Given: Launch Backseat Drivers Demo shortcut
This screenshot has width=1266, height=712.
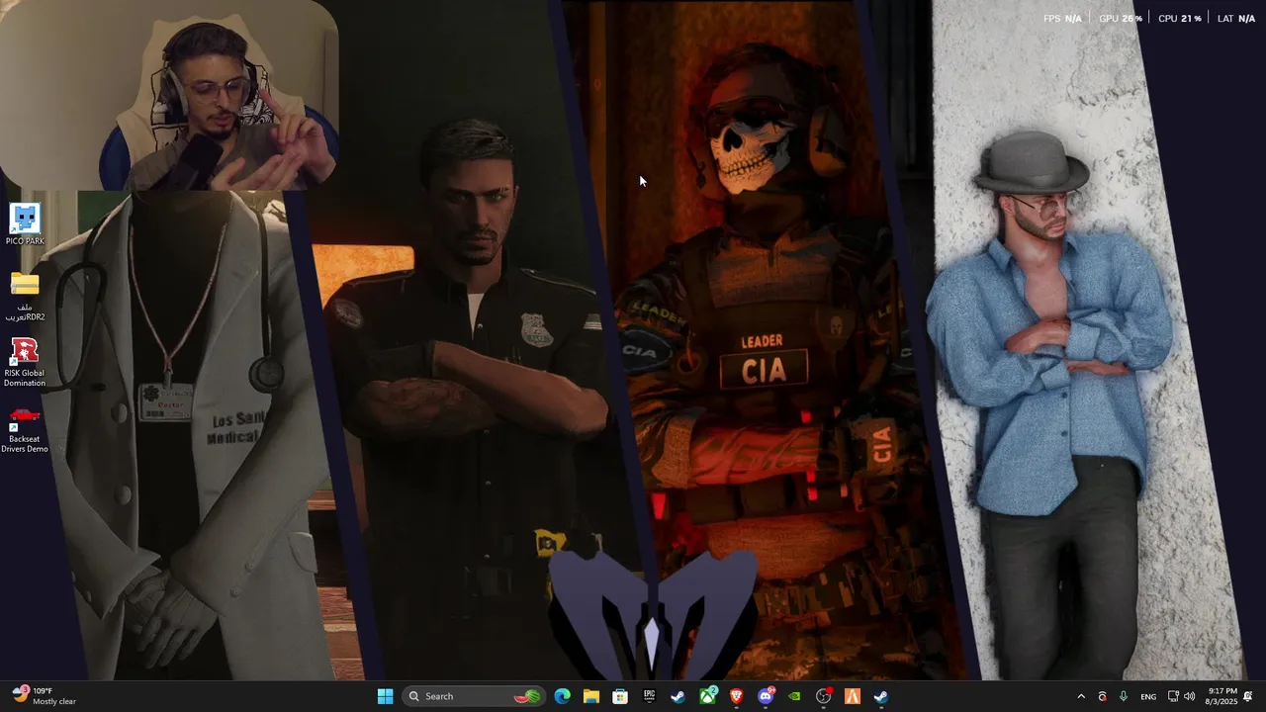Looking at the screenshot, I should (25, 429).
